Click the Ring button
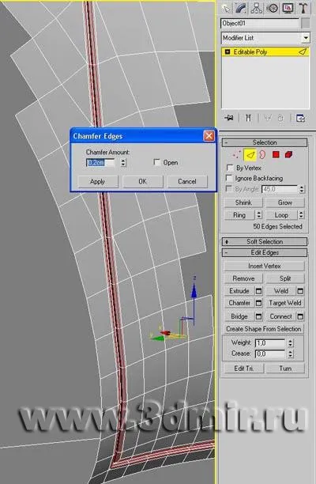The height and width of the screenshot is (484, 316). click(x=239, y=215)
